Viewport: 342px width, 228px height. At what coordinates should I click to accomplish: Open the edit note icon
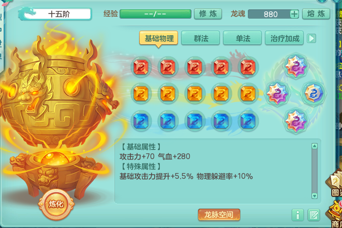(x=314, y=215)
